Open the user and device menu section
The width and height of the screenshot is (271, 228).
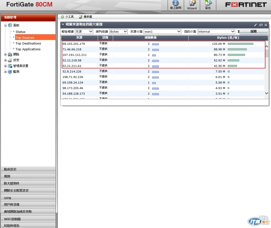[x=28, y=205]
